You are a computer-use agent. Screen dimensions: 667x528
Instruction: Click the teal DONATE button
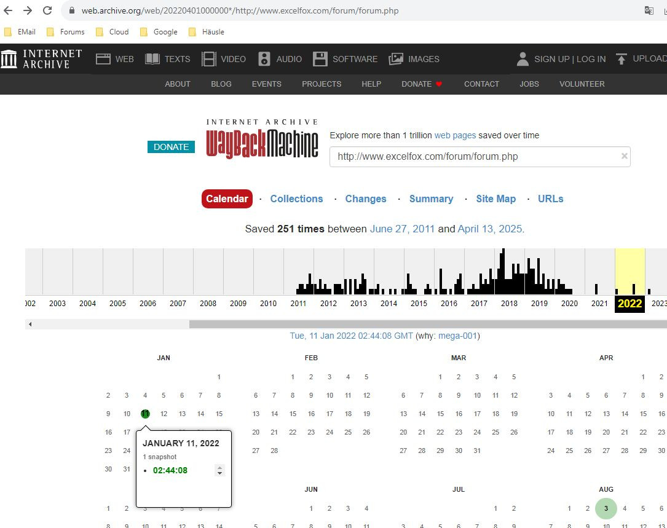pos(171,147)
